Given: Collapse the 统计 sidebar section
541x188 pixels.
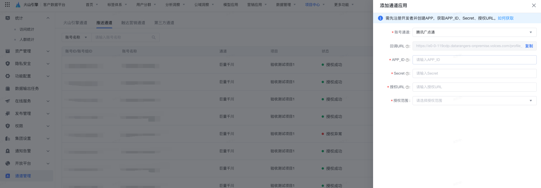Looking at the screenshot, I should pyautogui.click(x=48, y=18).
